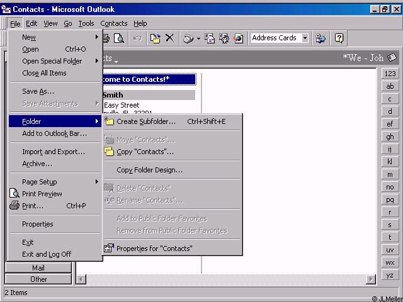Jump to contacts under kl tab
Screen dimensions: 403x302
coord(390,162)
